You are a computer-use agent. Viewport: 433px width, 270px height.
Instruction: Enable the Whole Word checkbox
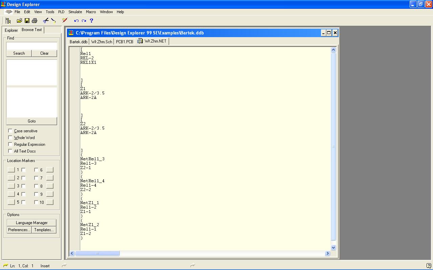[x=10, y=137]
